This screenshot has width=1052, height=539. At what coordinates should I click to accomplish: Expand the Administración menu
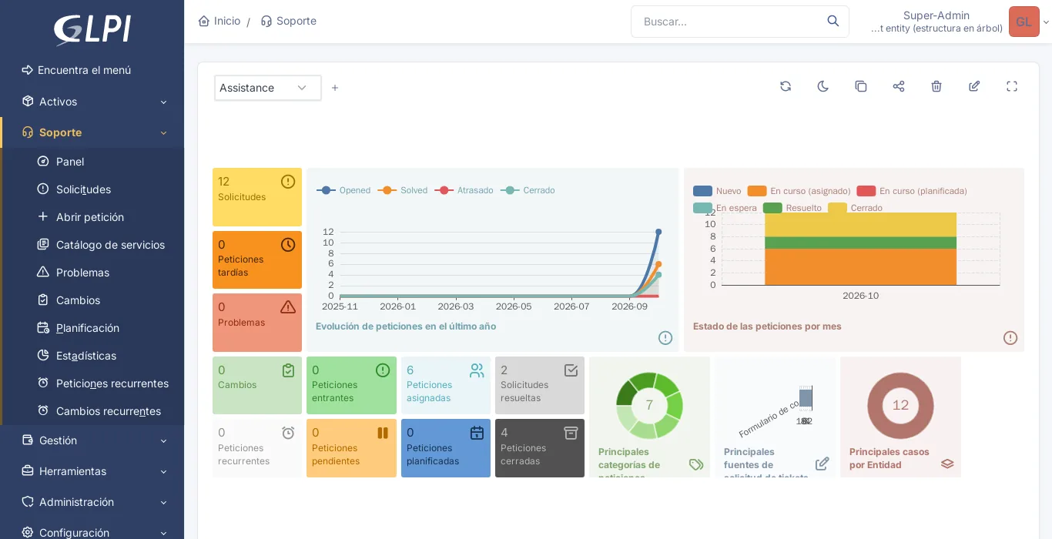(x=92, y=502)
